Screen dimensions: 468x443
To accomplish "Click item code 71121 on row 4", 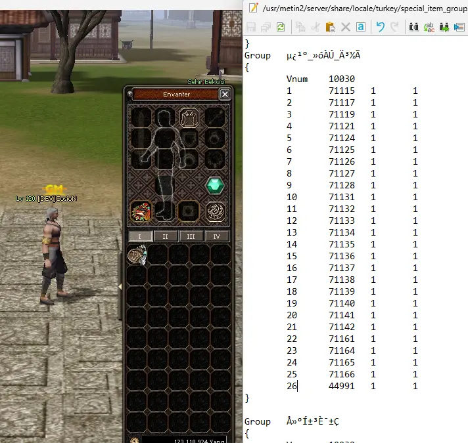I will (x=342, y=126).
